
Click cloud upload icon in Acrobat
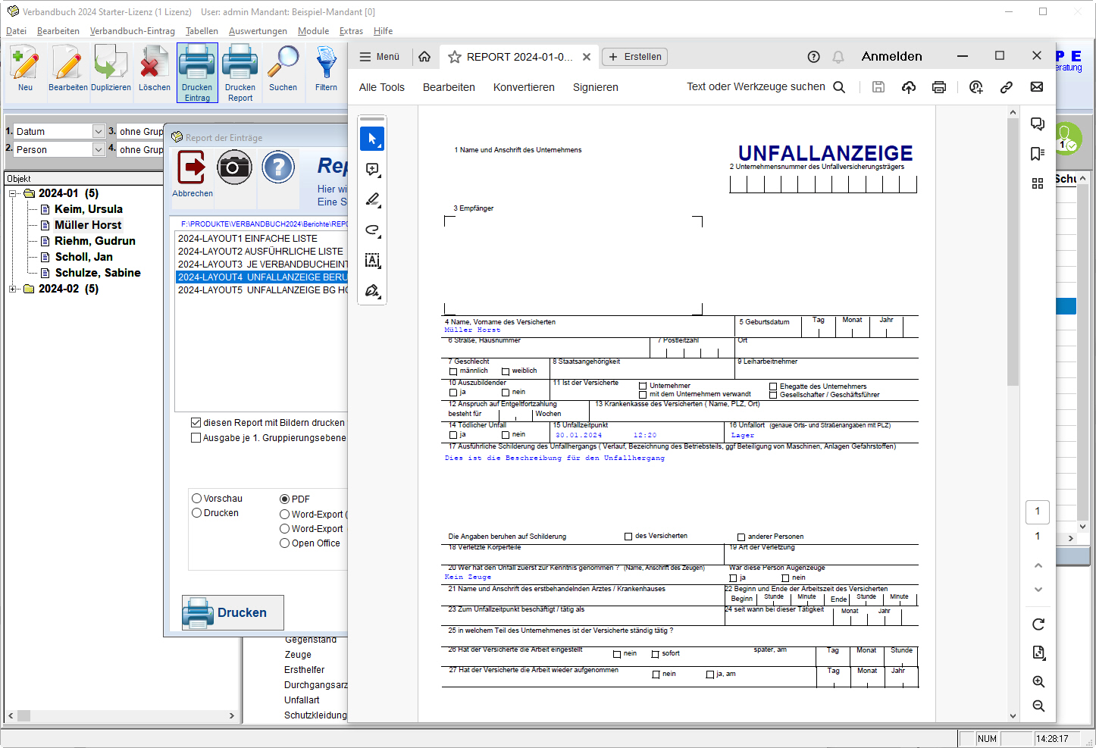(909, 87)
